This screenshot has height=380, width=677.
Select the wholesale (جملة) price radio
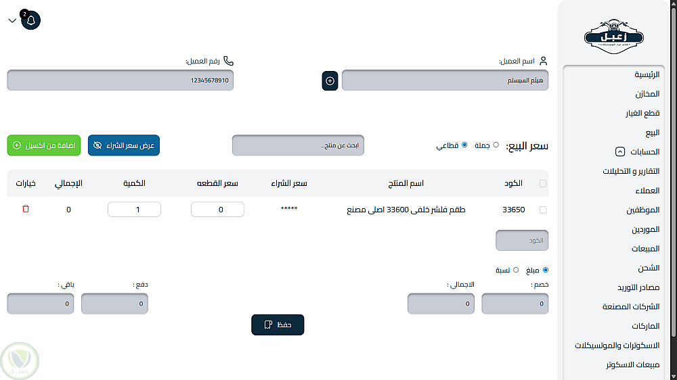point(496,145)
